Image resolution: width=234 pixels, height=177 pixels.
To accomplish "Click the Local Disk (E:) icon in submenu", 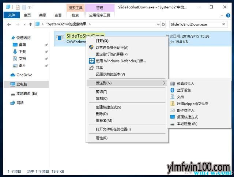I will pos(172,124).
